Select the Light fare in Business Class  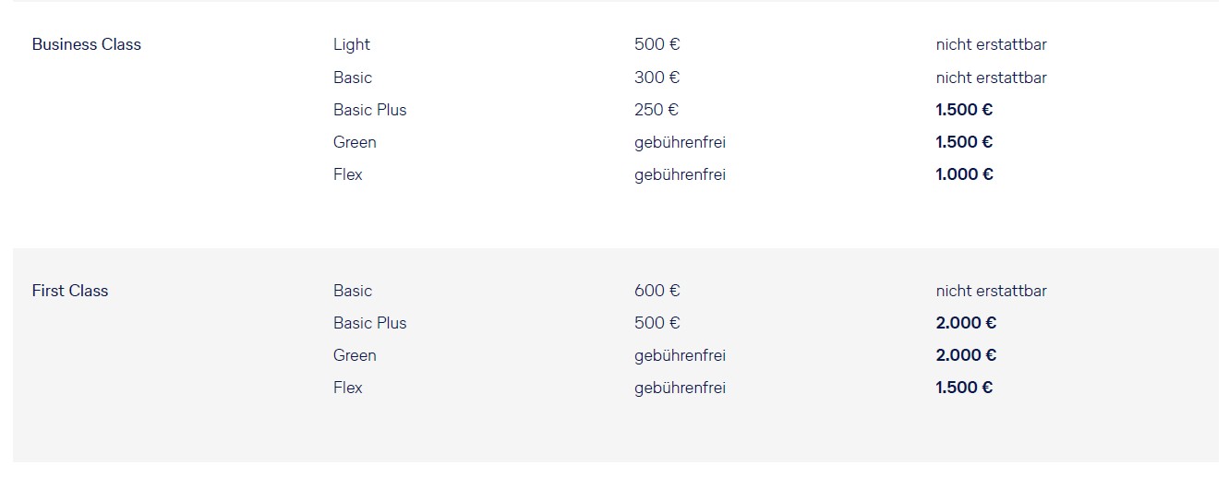tap(352, 44)
